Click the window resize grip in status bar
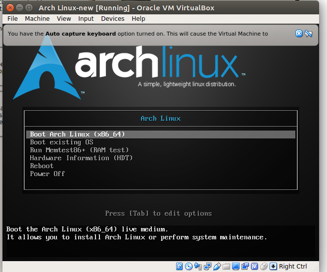The image size is (327, 272). point(316,269)
